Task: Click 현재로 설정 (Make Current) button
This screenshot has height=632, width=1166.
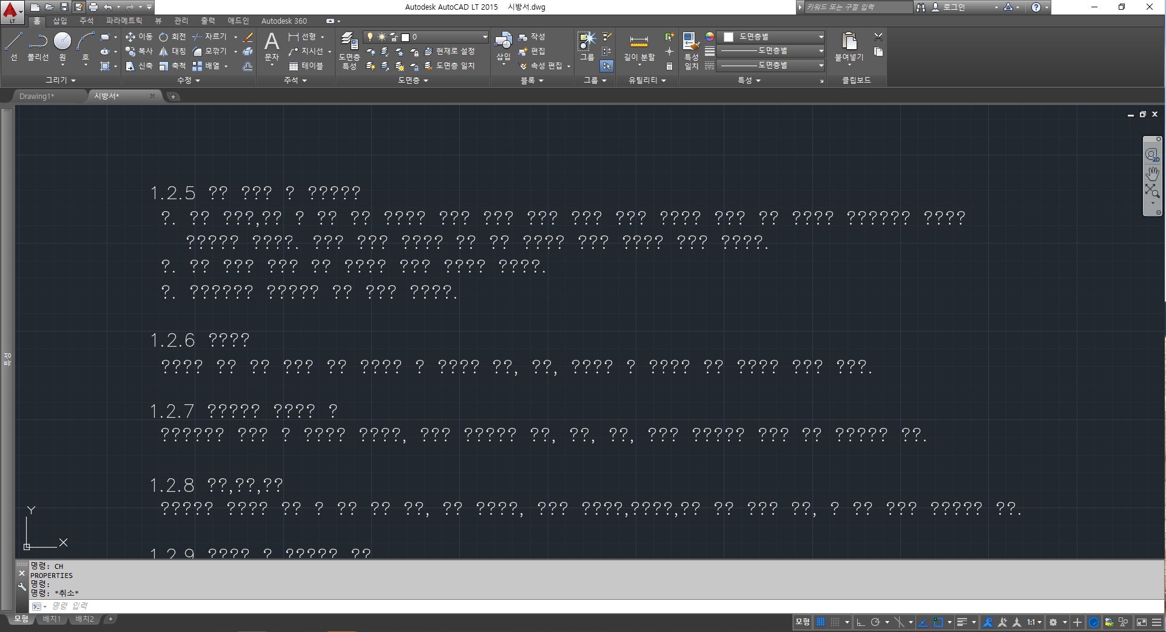Action: click(x=449, y=52)
